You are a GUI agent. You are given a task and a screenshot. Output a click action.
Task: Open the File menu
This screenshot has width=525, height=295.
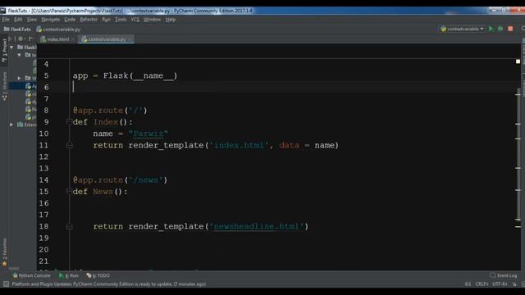[6, 20]
